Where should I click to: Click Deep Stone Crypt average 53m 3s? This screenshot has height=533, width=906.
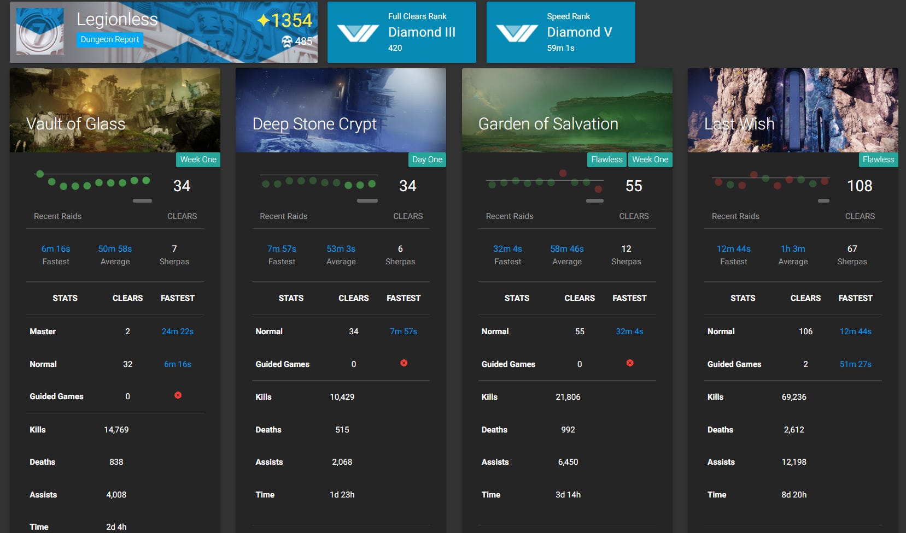[x=341, y=249]
